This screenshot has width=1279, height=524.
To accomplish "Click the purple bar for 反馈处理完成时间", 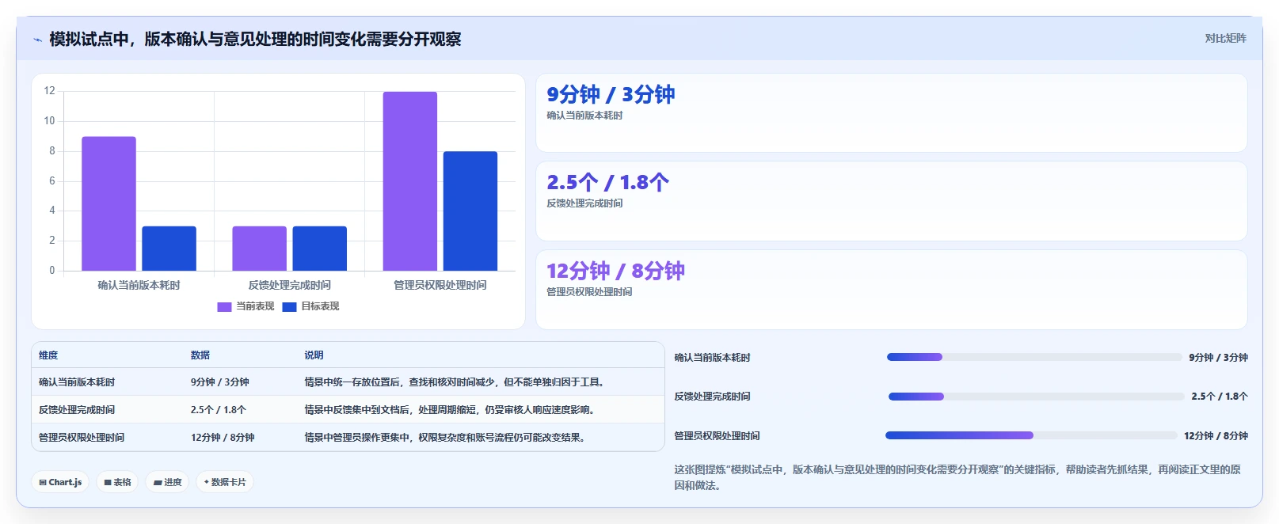I will click(x=259, y=249).
